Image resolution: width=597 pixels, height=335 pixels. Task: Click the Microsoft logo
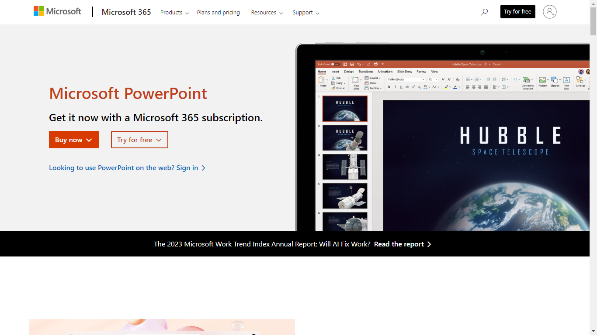(x=57, y=11)
